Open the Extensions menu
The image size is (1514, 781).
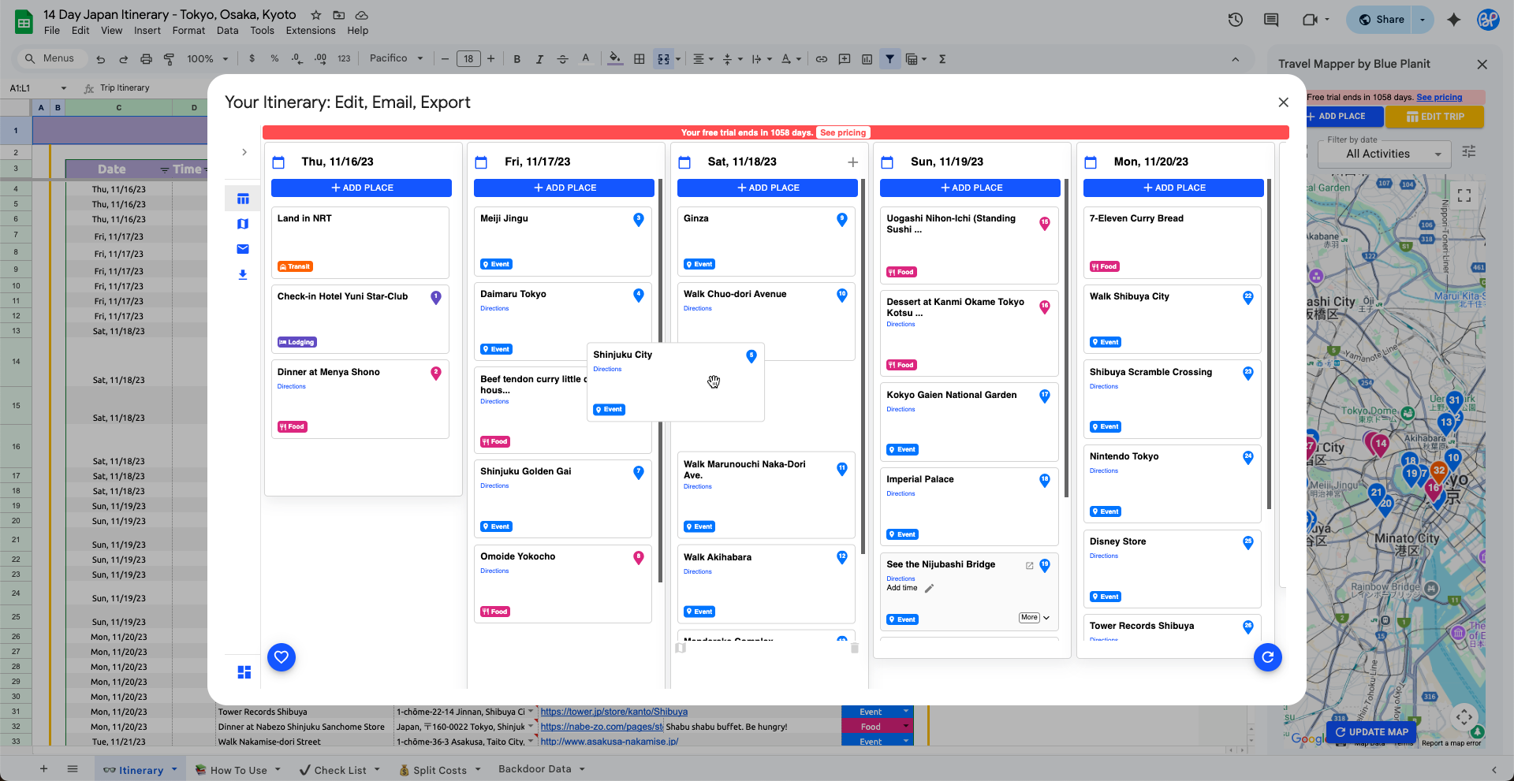310,30
